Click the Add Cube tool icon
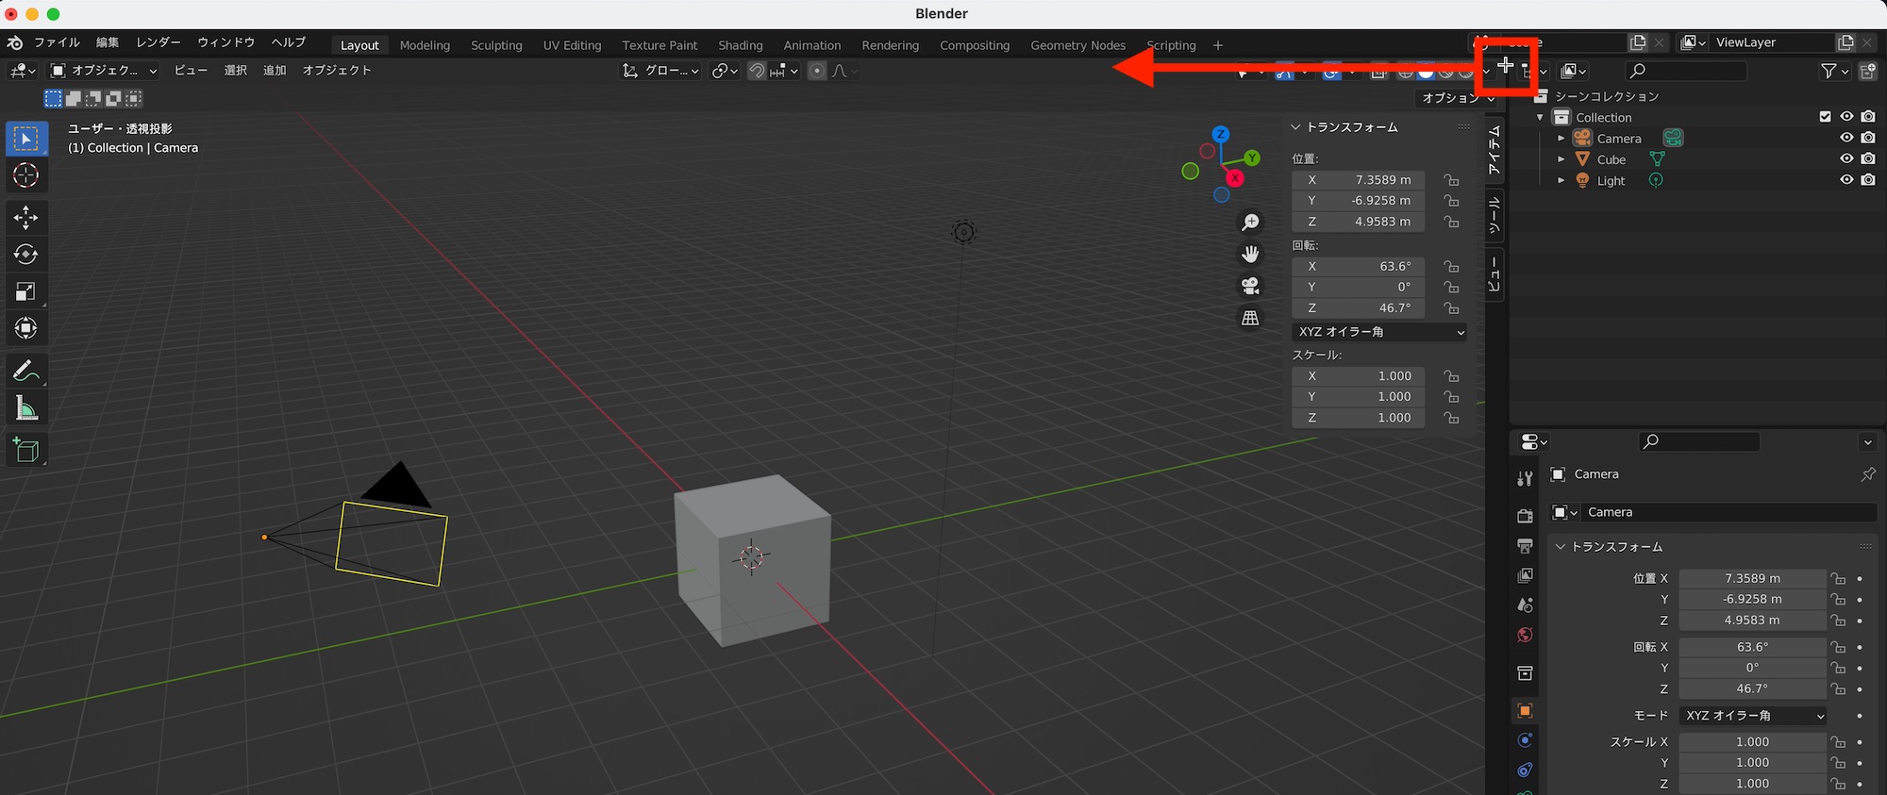The image size is (1887, 795). click(x=25, y=451)
